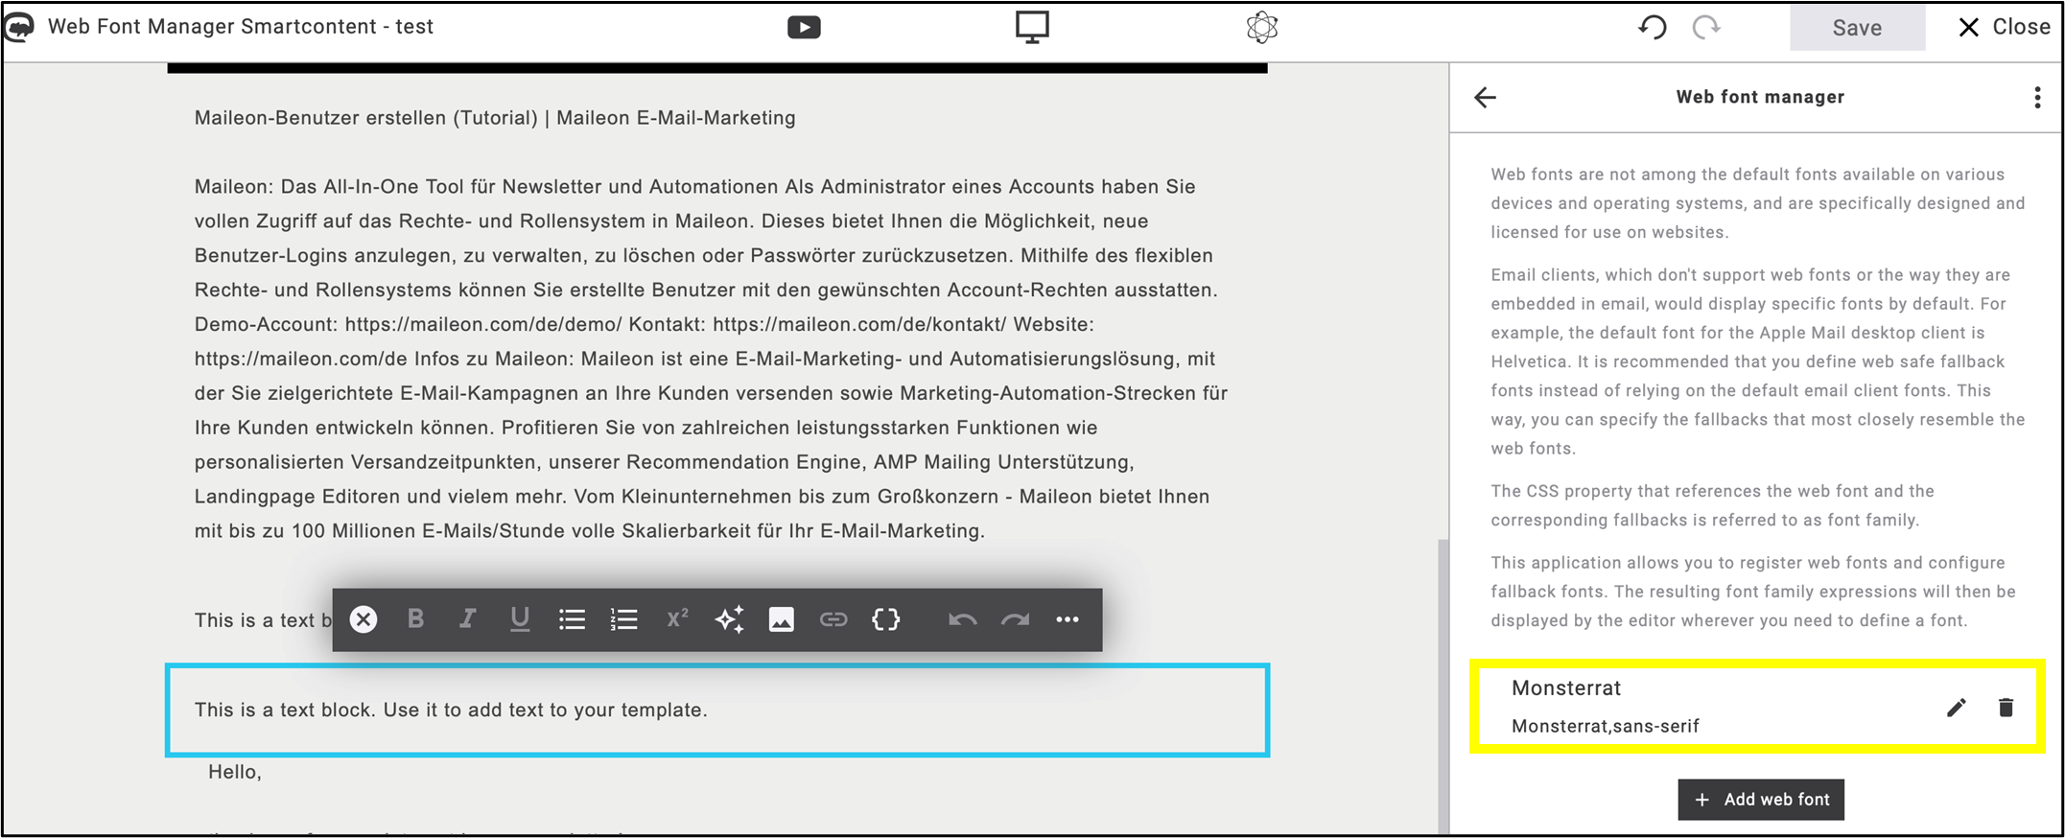Screen dimensions: 2065x838
Task: Click the Maileon-Benutzer erstellen title text
Action: click(495, 118)
